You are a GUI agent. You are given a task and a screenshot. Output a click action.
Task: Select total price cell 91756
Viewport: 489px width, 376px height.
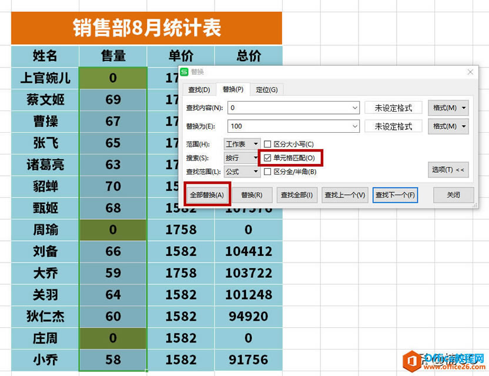click(249, 360)
